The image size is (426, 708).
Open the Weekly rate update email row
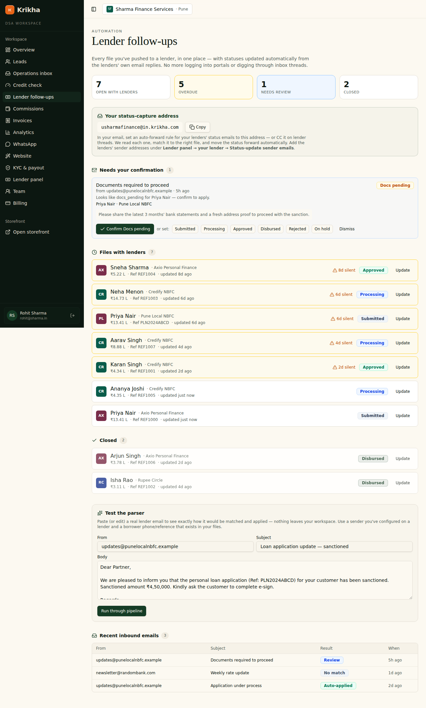[255, 673]
